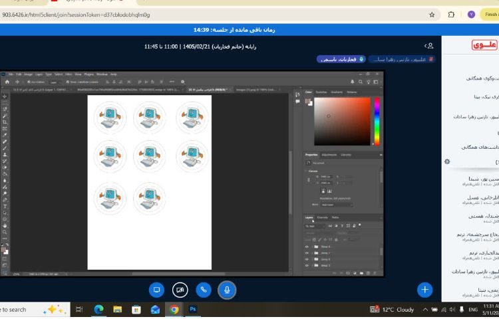Click the Photoshop search magnifier icon
This screenshot has height=319, width=499.
360,82
